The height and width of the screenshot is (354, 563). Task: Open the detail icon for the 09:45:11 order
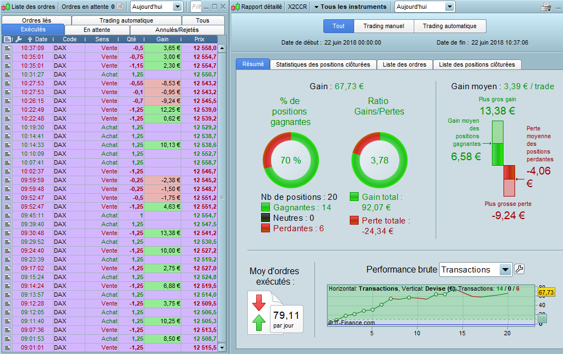pyautogui.click(x=7, y=215)
